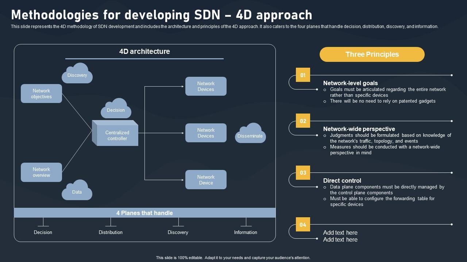Click the Distribution plane label
This screenshot has height=262, width=467.
coord(111,232)
